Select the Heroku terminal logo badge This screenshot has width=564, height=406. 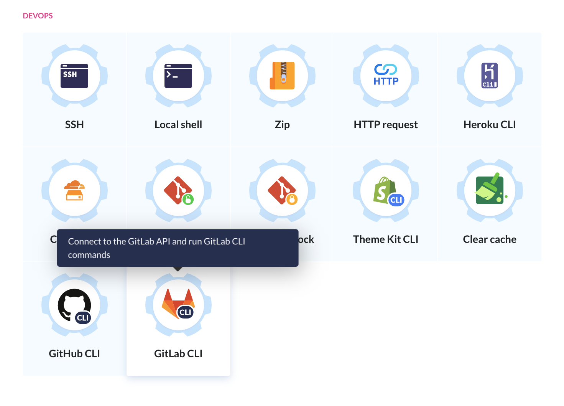click(490, 76)
